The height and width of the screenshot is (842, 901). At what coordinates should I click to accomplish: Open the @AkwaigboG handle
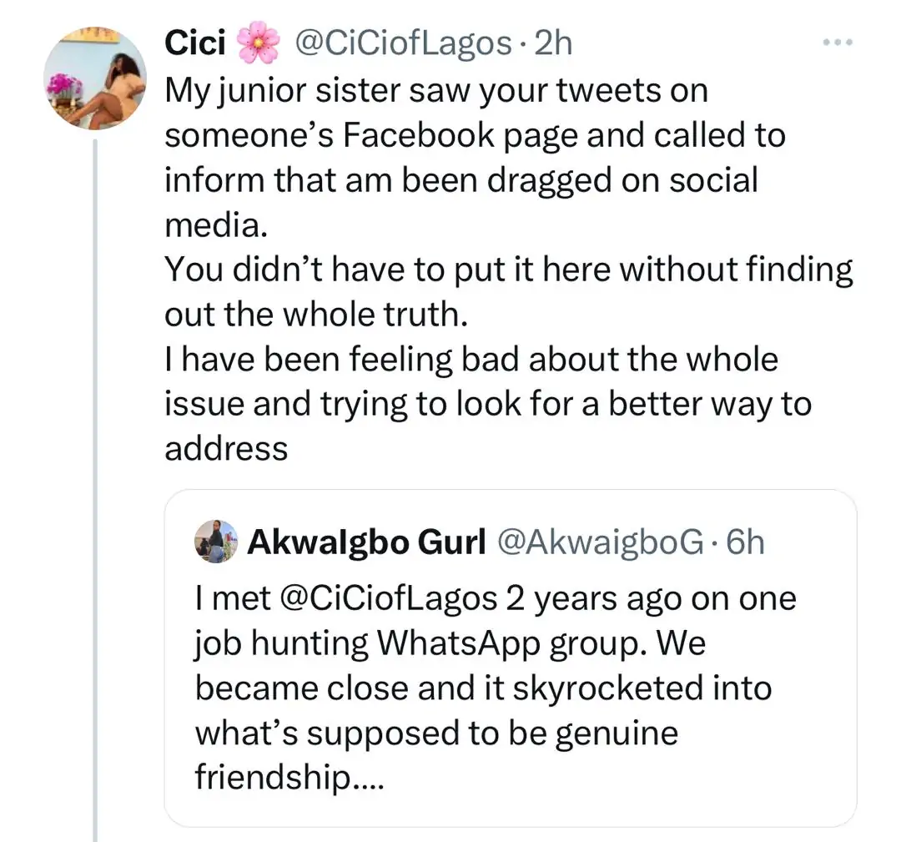[x=601, y=543]
